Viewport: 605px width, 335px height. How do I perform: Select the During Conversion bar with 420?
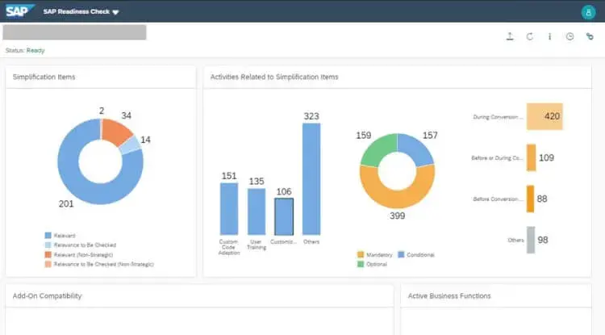(544, 116)
